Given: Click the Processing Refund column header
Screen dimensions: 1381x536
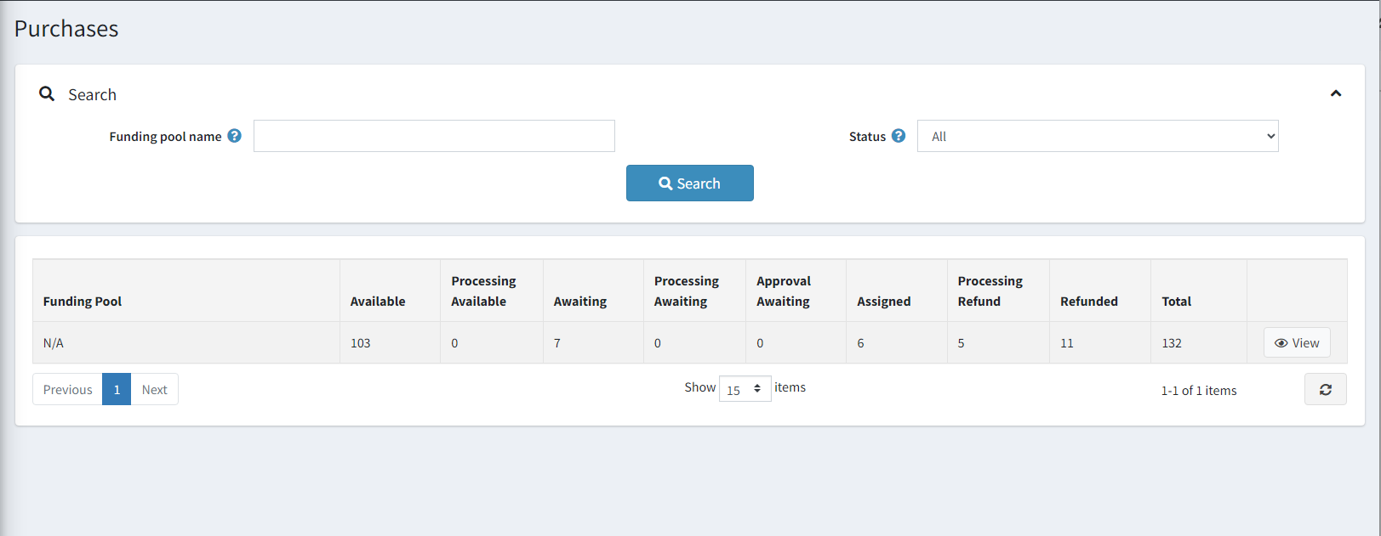Looking at the screenshot, I should (x=990, y=291).
